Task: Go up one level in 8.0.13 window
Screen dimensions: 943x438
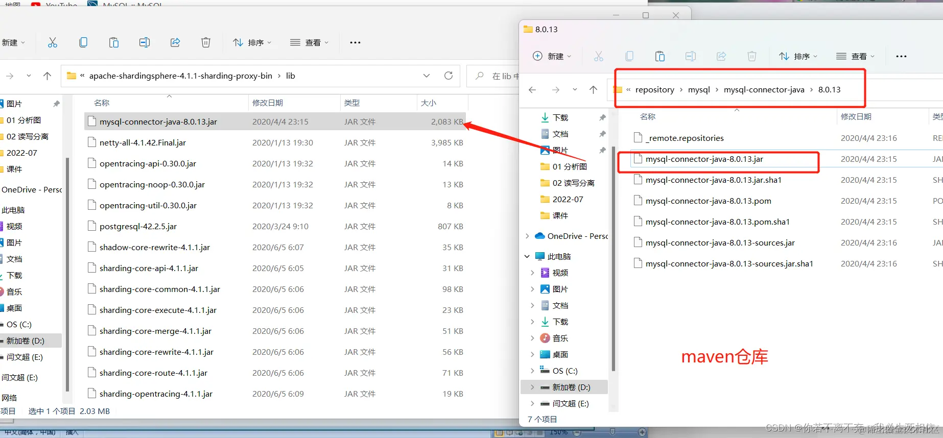Action: (593, 90)
